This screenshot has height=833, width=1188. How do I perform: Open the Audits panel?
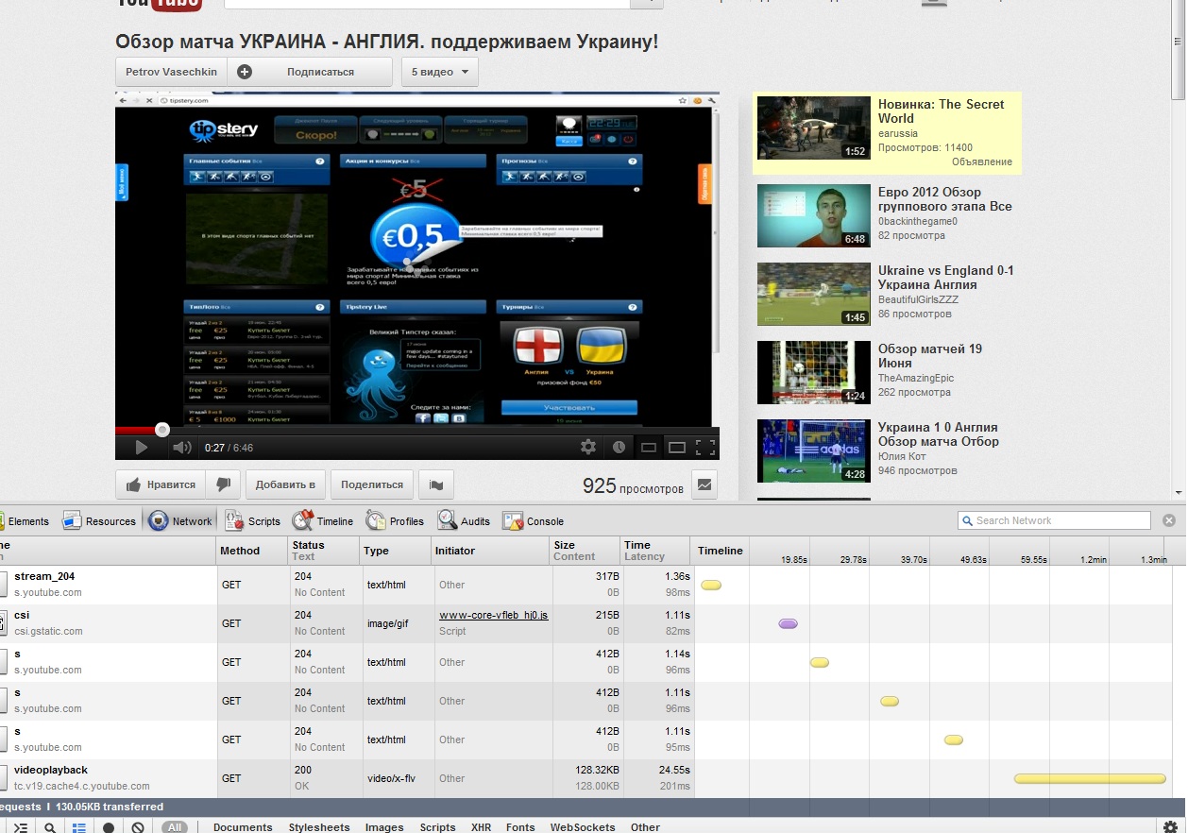[x=464, y=520]
